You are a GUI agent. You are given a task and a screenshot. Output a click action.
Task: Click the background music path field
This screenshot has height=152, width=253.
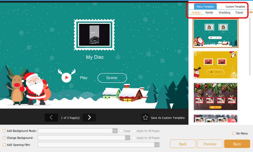click(75, 131)
